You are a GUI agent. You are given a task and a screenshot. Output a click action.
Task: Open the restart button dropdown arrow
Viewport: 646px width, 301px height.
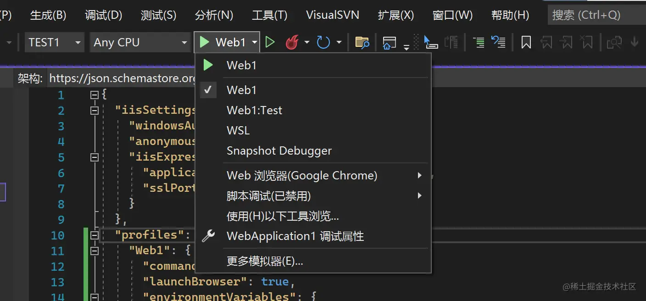coord(339,42)
